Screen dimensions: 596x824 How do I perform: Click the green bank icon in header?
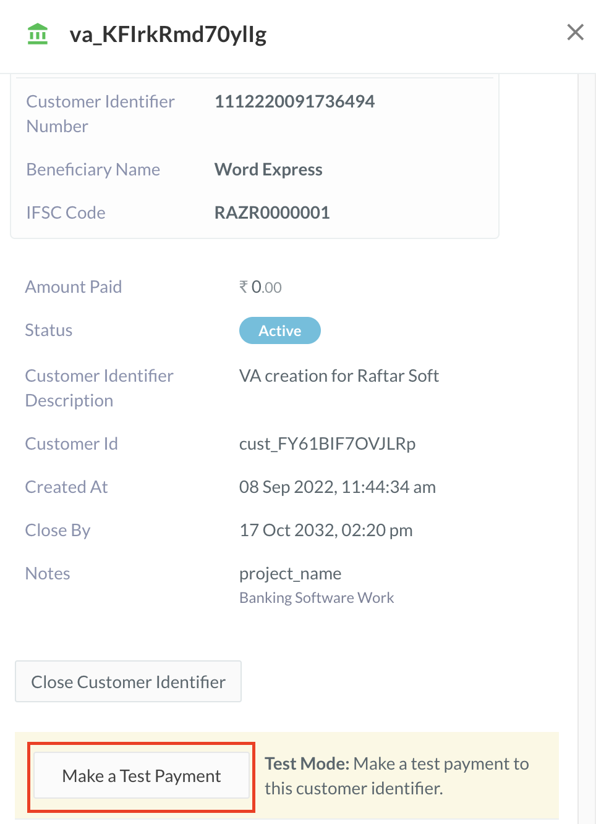(x=38, y=34)
